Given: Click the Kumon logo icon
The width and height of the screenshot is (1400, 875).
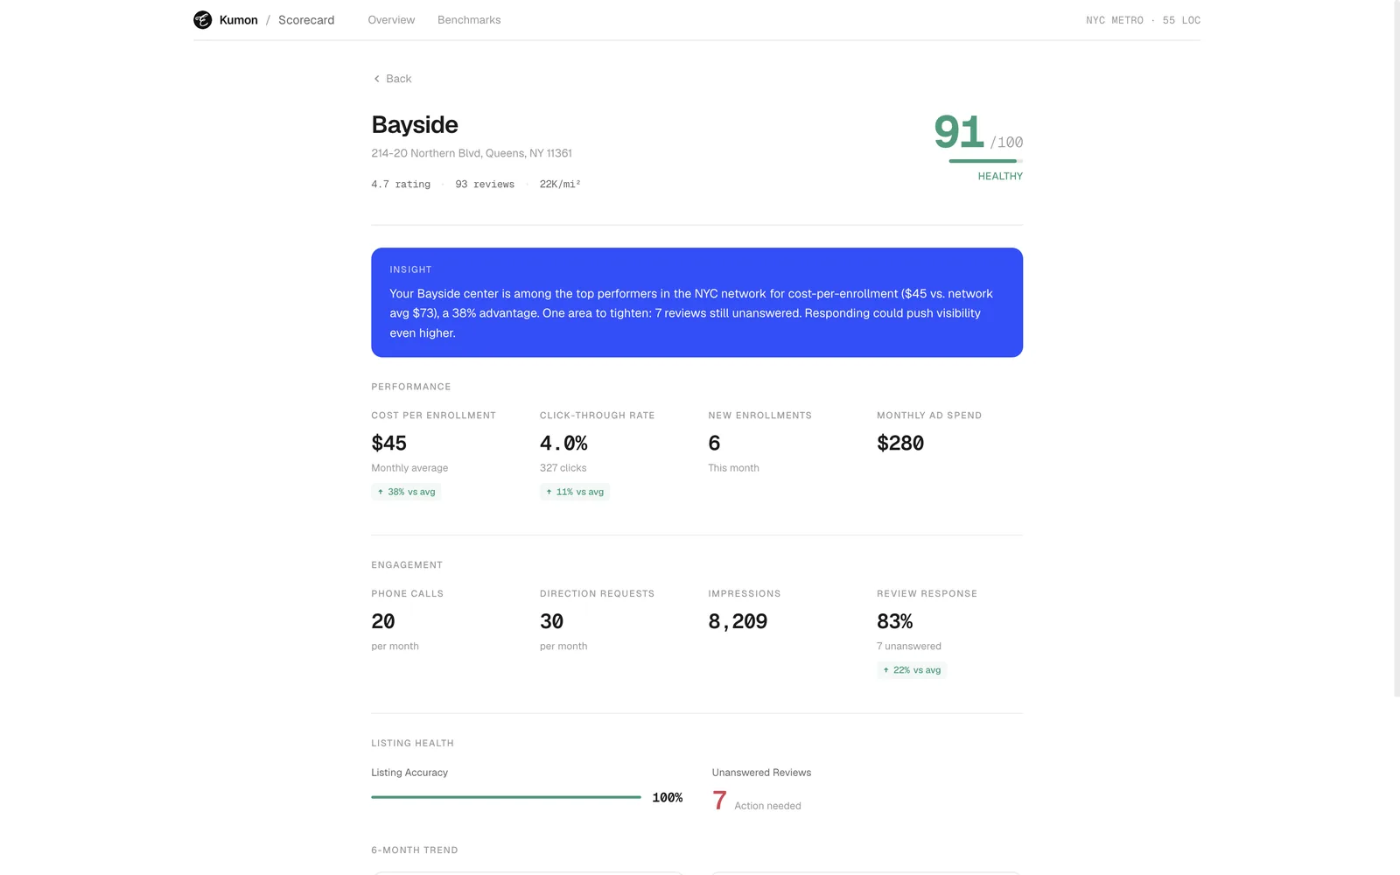Looking at the screenshot, I should pyautogui.click(x=202, y=20).
